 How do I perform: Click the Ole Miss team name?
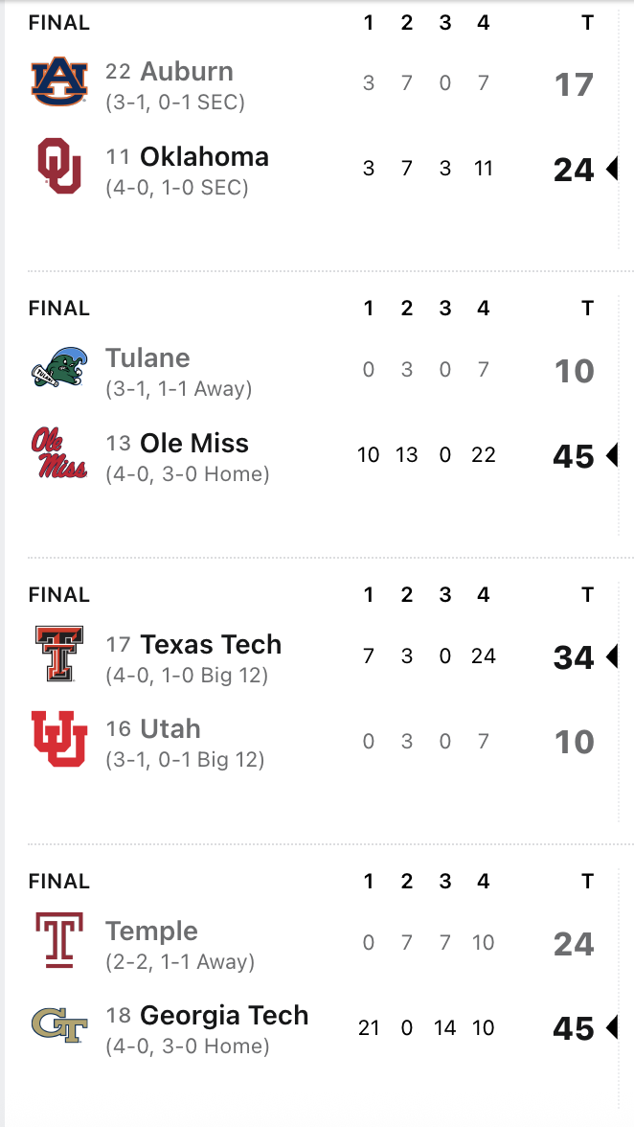[x=193, y=443]
